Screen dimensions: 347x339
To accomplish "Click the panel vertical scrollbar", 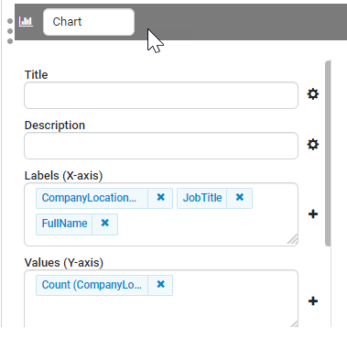I will 328,153.
